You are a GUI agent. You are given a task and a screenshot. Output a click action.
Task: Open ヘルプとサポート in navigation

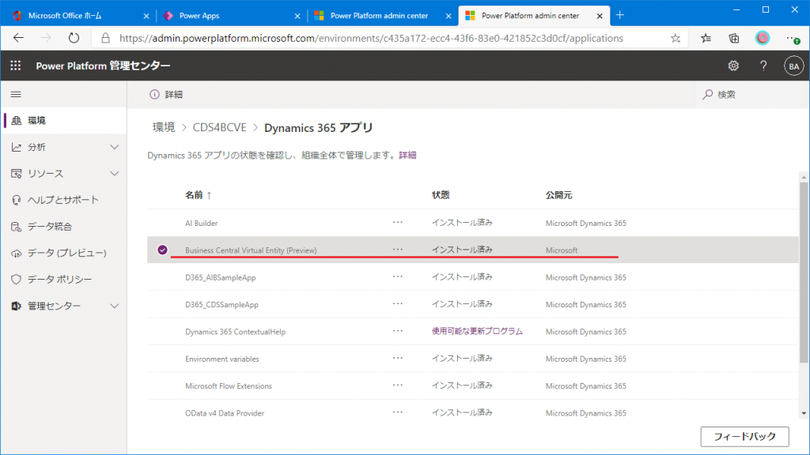pos(63,200)
